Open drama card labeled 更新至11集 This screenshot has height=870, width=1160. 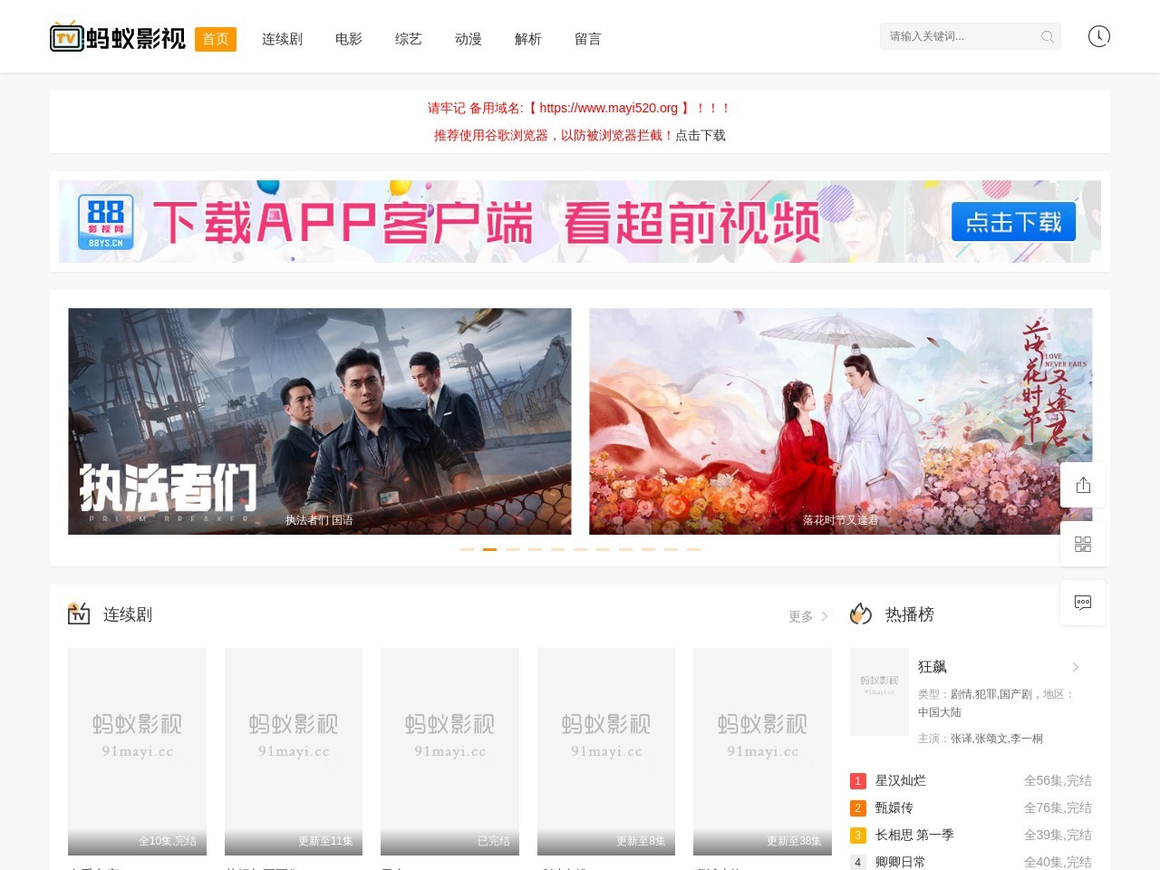click(x=294, y=751)
